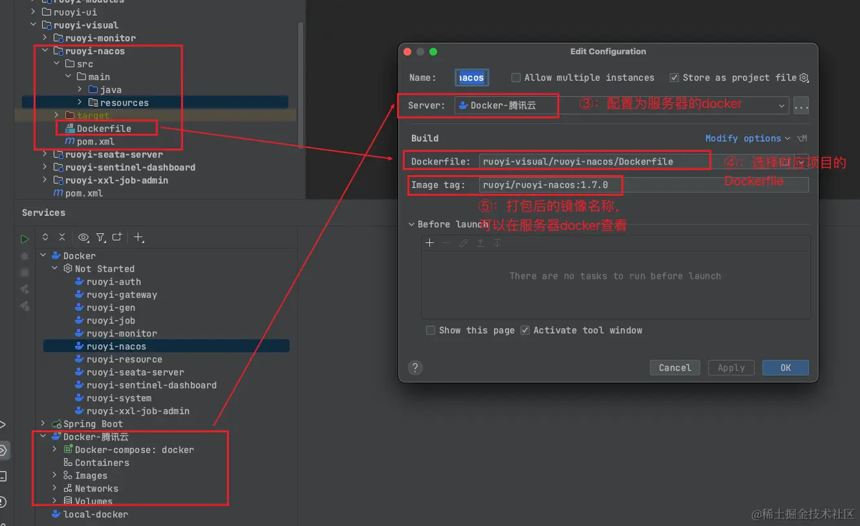Image resolution: width=860 pixels, height=526 pixels.
Task: Run the selected service with green play icon
Action: 25,239
